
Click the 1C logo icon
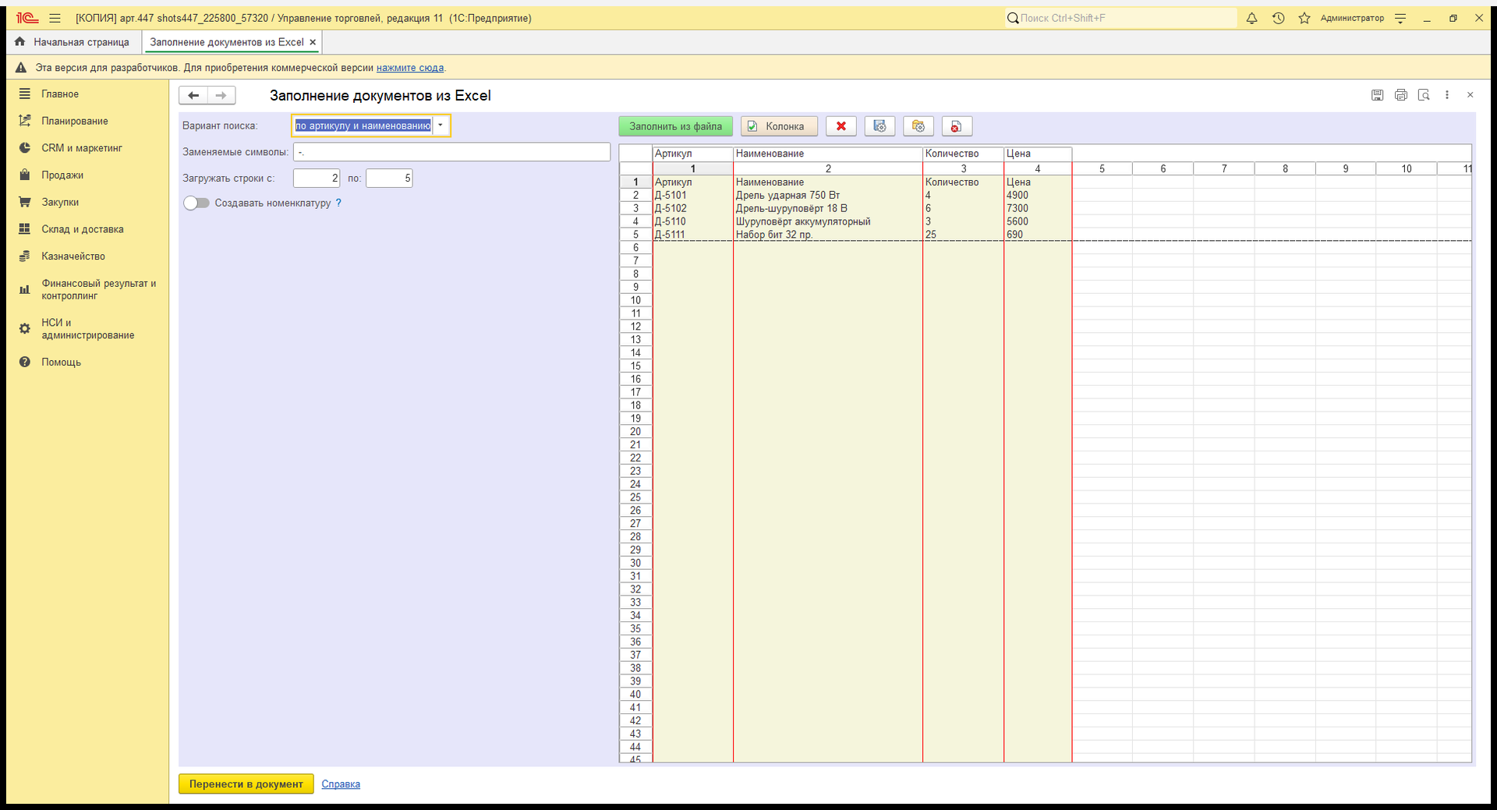tap(27, 18)
